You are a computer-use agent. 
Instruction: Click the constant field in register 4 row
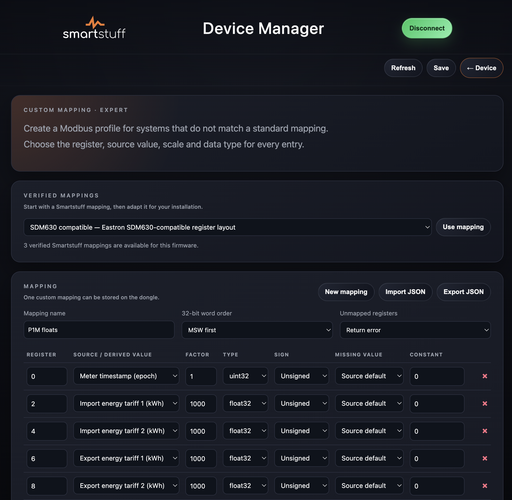point(437,431)
